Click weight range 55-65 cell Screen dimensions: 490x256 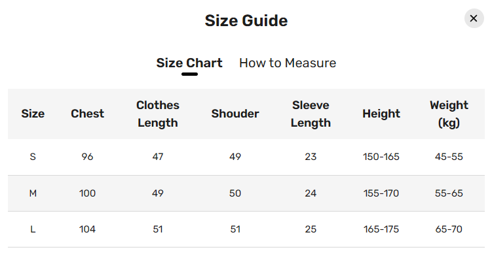pyautogui.click(x=449, y=193)
